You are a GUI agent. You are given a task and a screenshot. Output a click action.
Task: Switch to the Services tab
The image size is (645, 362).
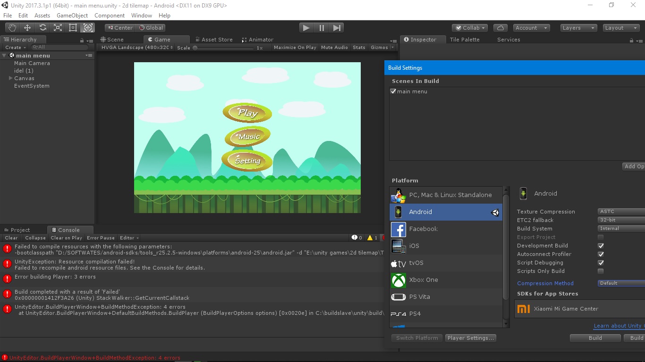pyautogui.click(x=509, y=40)
